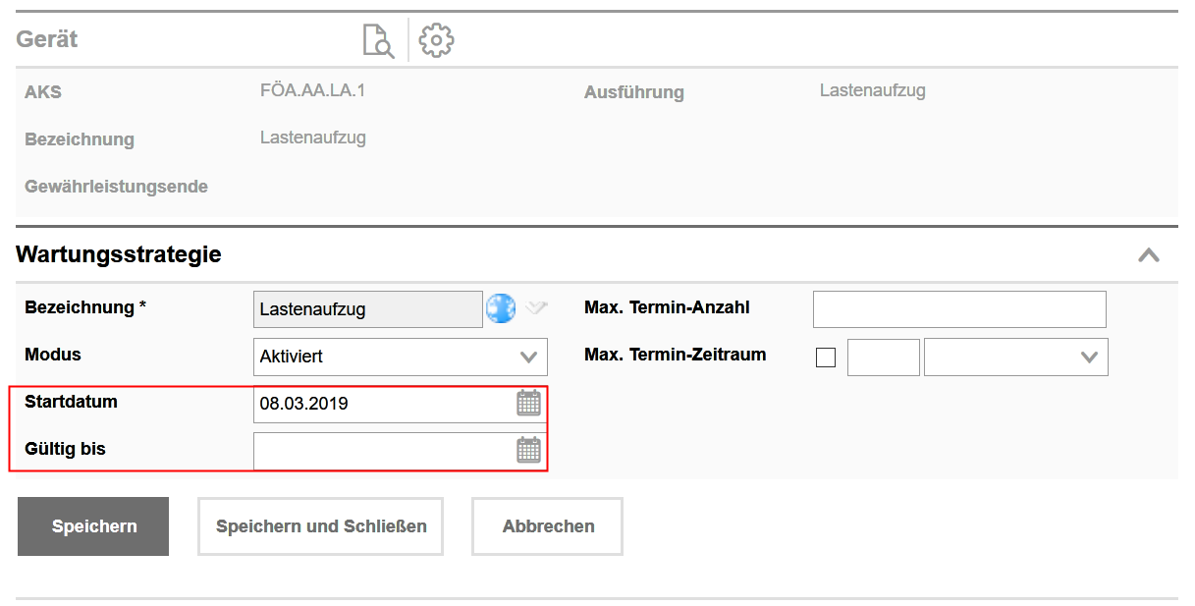Click the Max. Termin-Zeitraum number field
This screenshot has height=606, width=1195.
(883, 358)
